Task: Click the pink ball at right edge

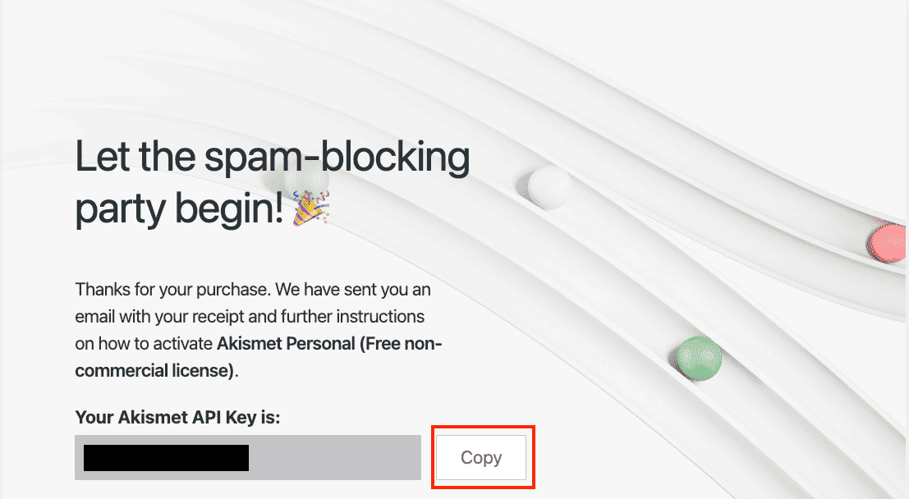Action: (888, 243)
